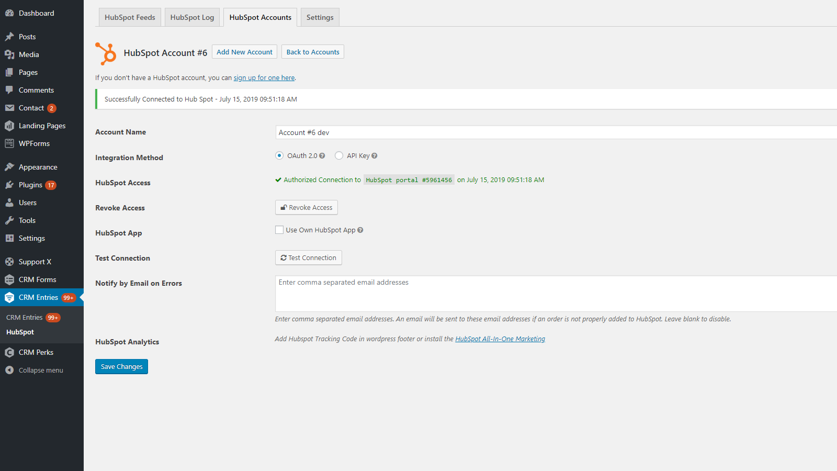Enable Use Own HubSpot App checkbox
837x471 pixels.
[x=279, y=230]
